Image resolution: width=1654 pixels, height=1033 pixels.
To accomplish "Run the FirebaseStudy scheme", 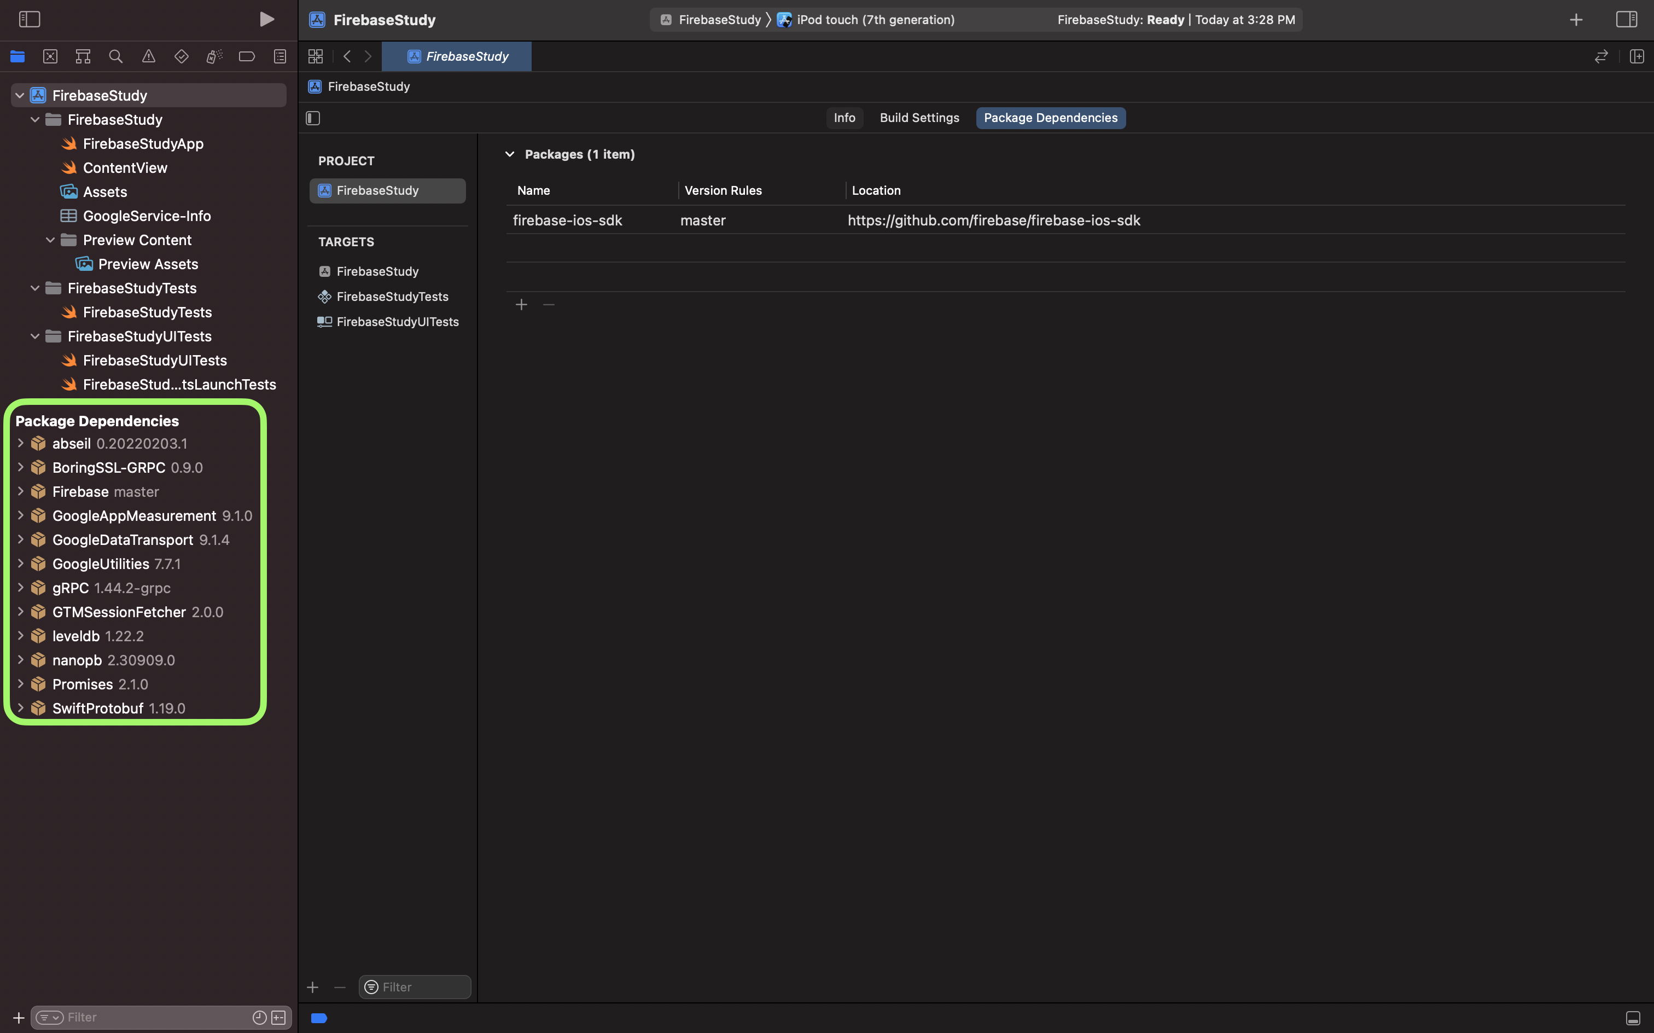I will coord(267,19).
